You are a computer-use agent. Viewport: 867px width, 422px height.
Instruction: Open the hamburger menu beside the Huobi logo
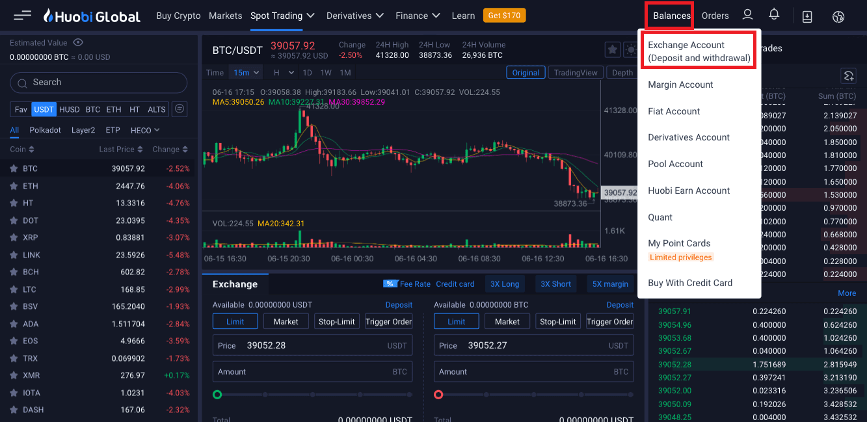(x=22, y=16)
